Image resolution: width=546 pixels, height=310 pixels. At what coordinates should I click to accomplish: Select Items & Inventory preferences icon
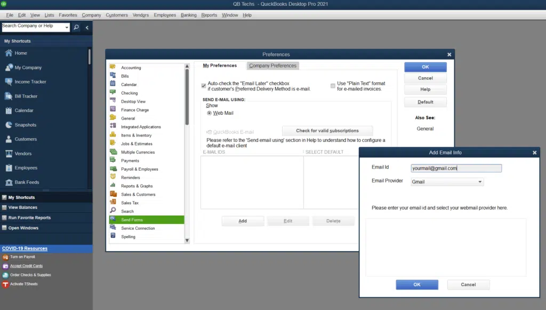[x=113, y=135]
